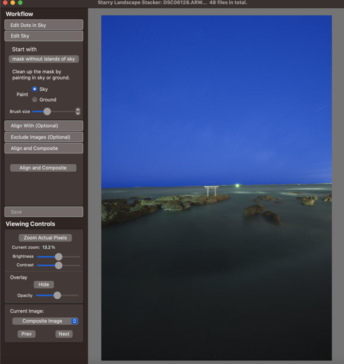The width and height of the screenshot is (344, 364).
Task: Advance to the Next image
Action: tap(64, 334)
